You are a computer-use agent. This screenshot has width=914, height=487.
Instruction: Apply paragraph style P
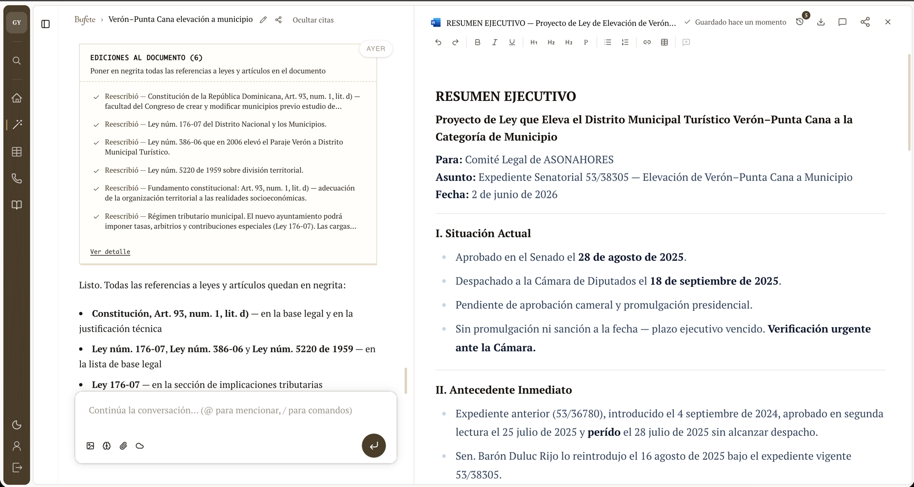pyautogui.click(x=586, y=42)
